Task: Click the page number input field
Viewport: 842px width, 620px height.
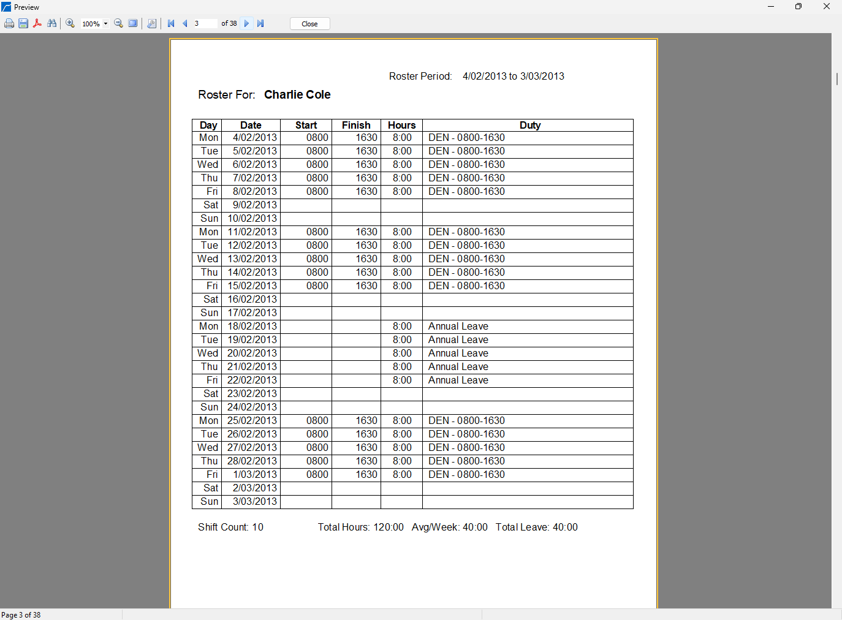Action: [205, 23]
